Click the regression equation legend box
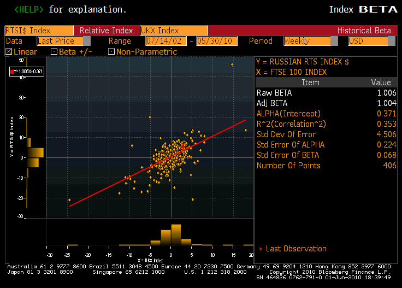Image resolution: width=402 pixels, height=288 pixels. 27,72
